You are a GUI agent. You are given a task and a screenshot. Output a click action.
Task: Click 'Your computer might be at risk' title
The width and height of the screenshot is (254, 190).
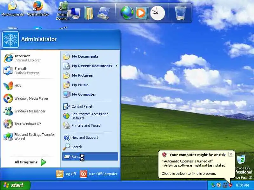pyautogui.click(x=197, y=155)
